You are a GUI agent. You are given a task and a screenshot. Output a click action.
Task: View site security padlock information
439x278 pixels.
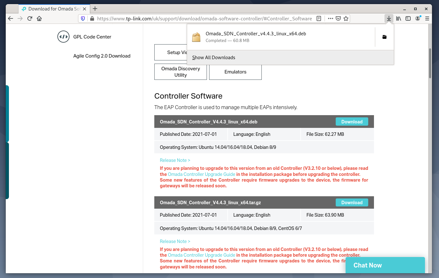click(92, 18)
